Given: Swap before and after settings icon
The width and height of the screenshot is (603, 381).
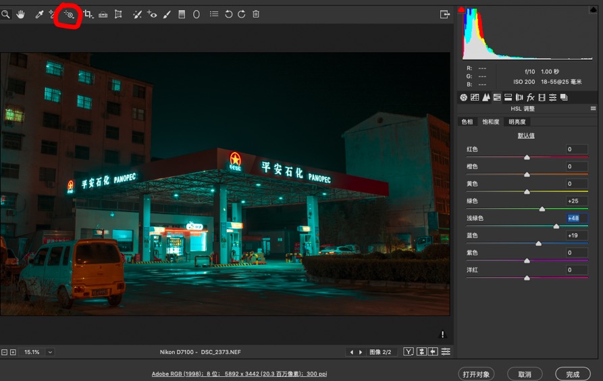Looking at the screenshot, I should click(x=421, y=352).
